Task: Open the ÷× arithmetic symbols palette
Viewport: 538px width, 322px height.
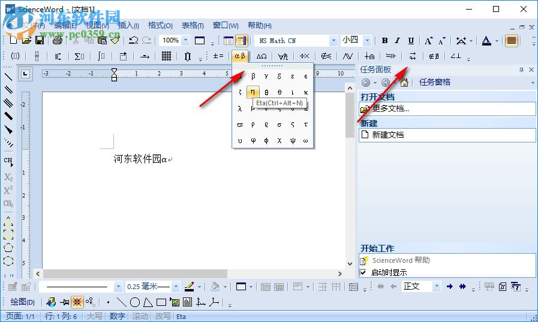Action: coord(304,56)
